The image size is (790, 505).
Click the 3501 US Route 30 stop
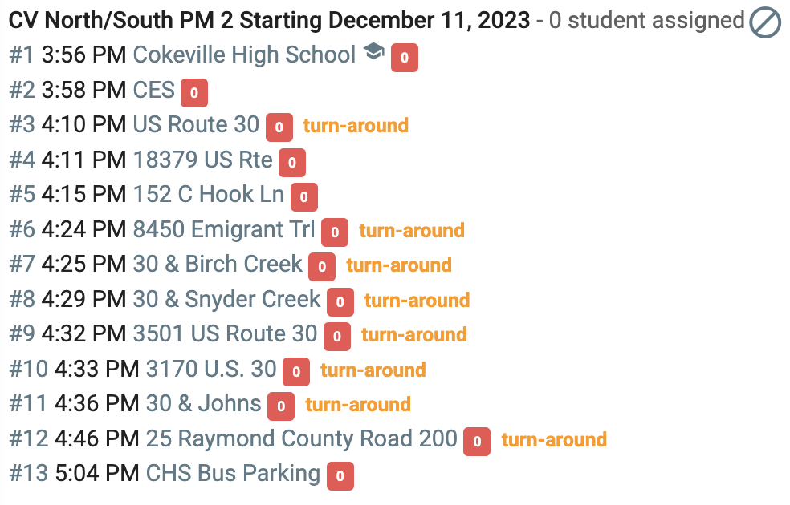[226, 333]
